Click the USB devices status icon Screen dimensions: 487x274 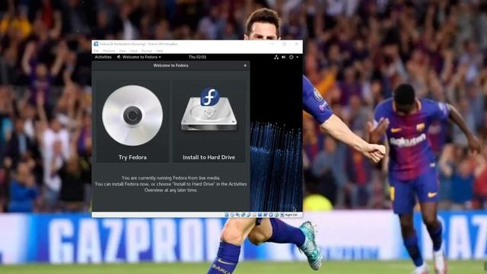[249, 215]
